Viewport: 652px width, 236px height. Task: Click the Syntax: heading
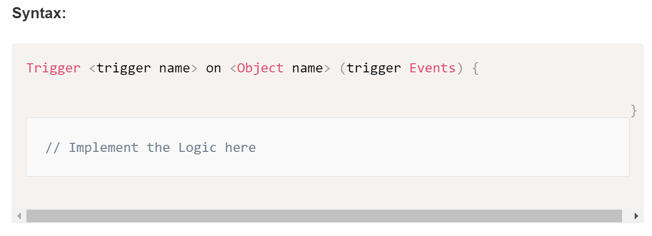[39, 13]
